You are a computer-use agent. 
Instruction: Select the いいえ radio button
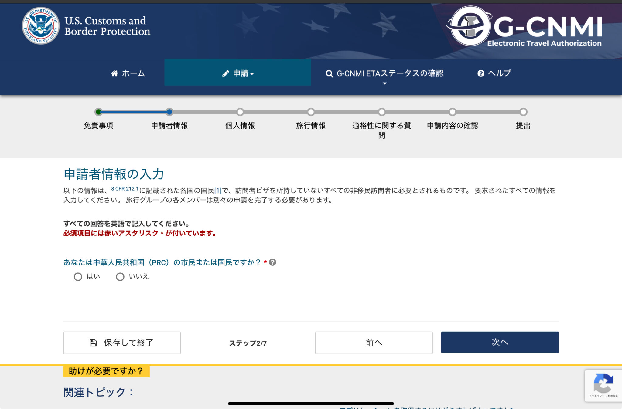[120, 276]
